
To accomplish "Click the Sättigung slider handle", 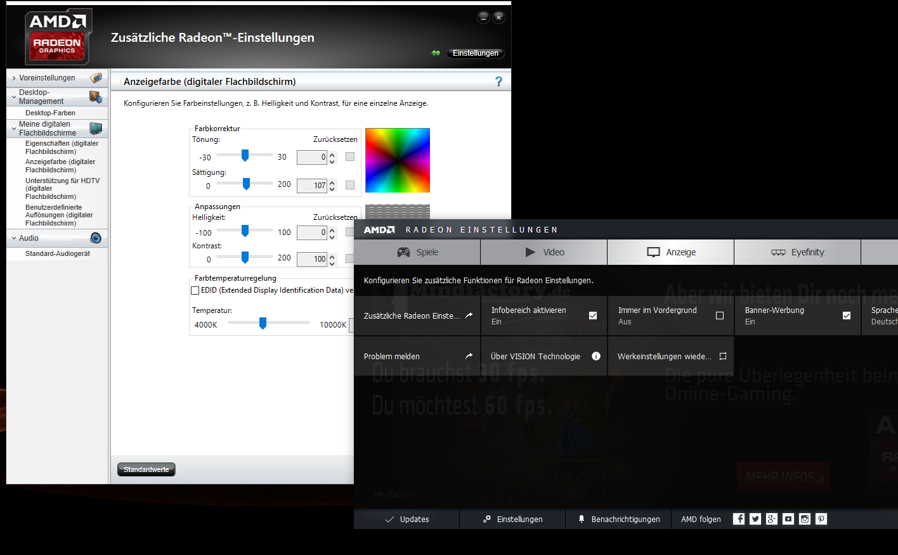I will tap(246, 184).
